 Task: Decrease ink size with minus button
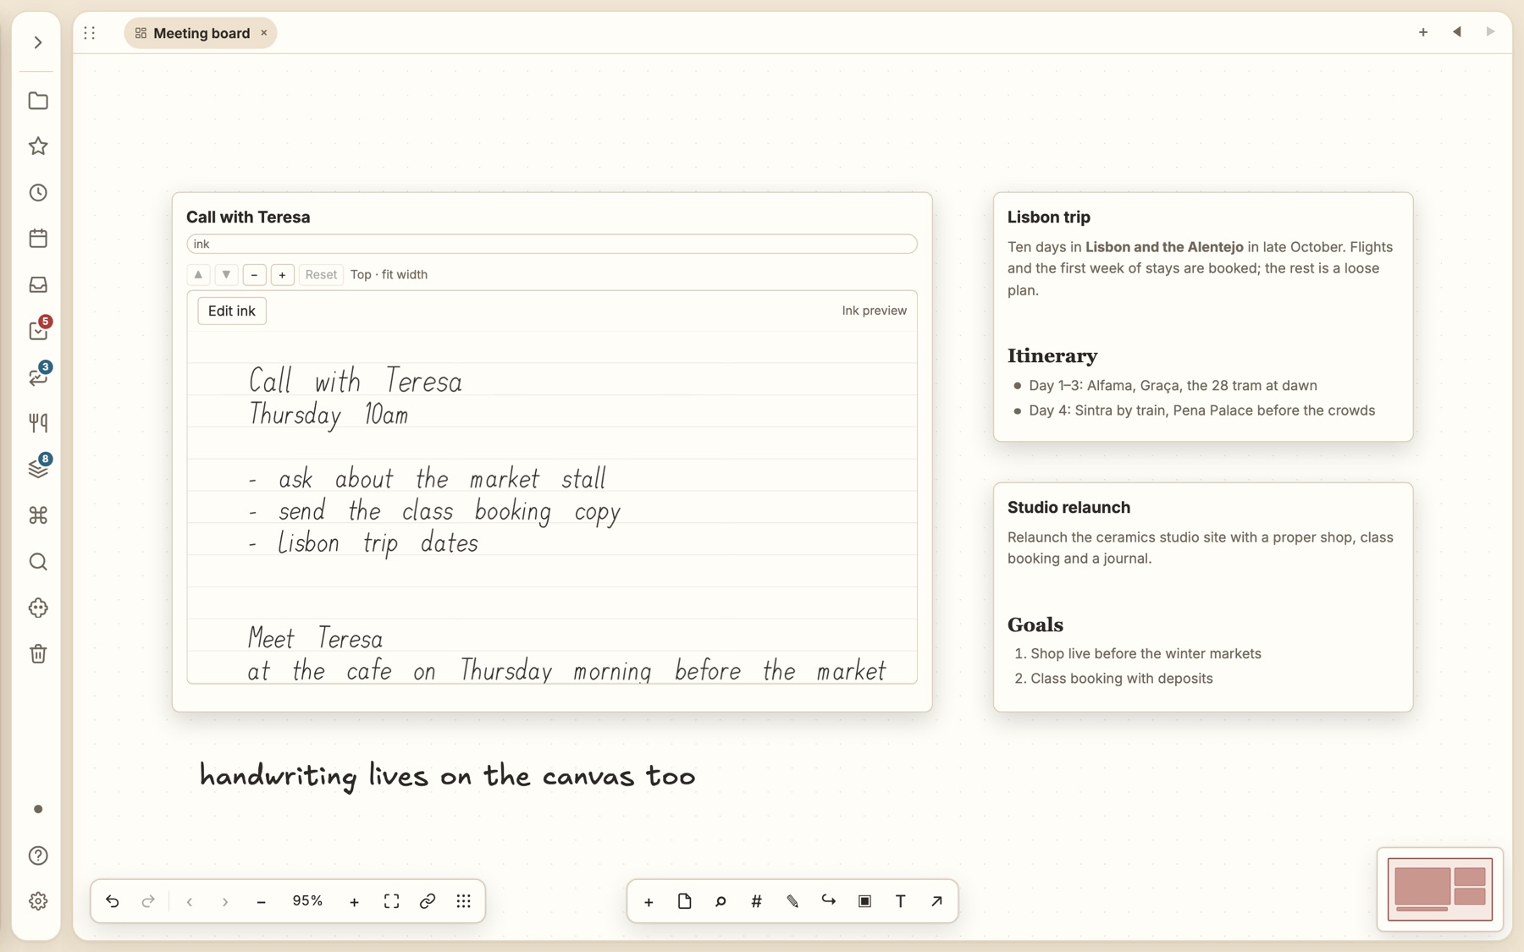(x=254, y=274)
